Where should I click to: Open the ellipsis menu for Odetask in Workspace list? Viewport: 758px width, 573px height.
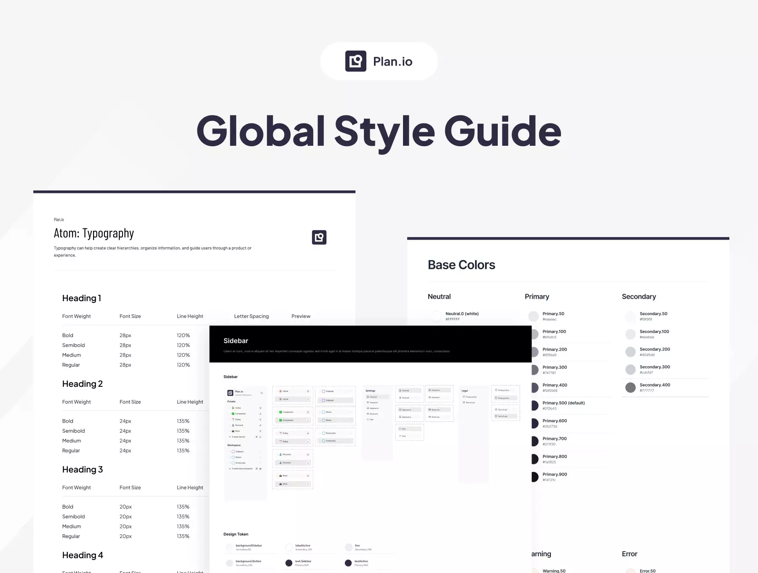260,452
